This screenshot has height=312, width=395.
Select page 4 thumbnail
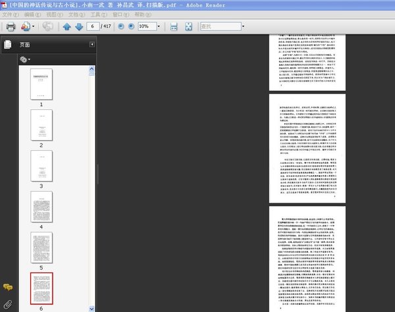(41, 207)
